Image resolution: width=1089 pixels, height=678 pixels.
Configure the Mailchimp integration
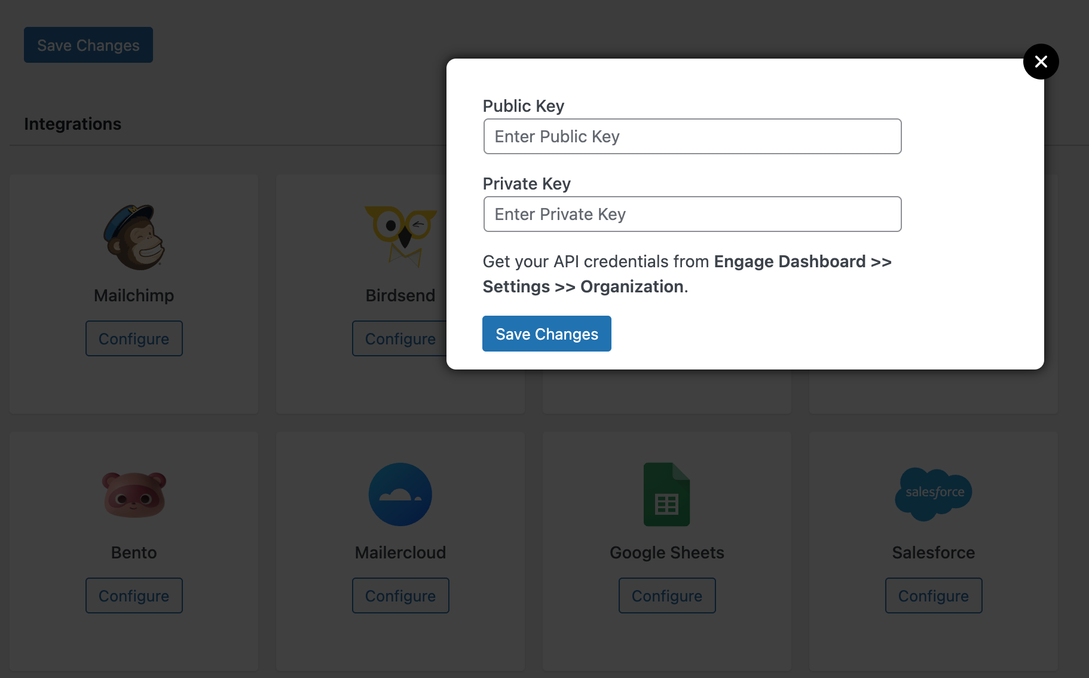pyautogui.click(x=133, y=338)
